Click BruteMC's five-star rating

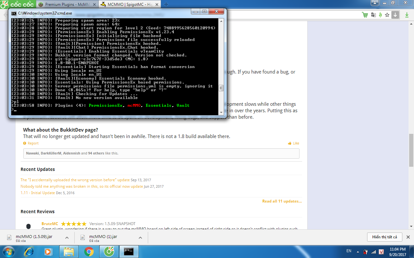click(x=74, y=224)
